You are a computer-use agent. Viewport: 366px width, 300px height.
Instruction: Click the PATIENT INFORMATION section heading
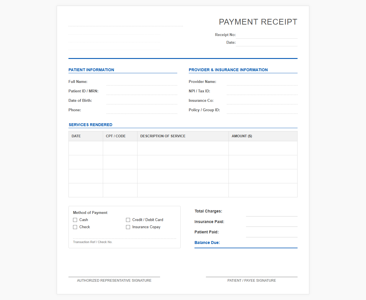pos(91,70)
